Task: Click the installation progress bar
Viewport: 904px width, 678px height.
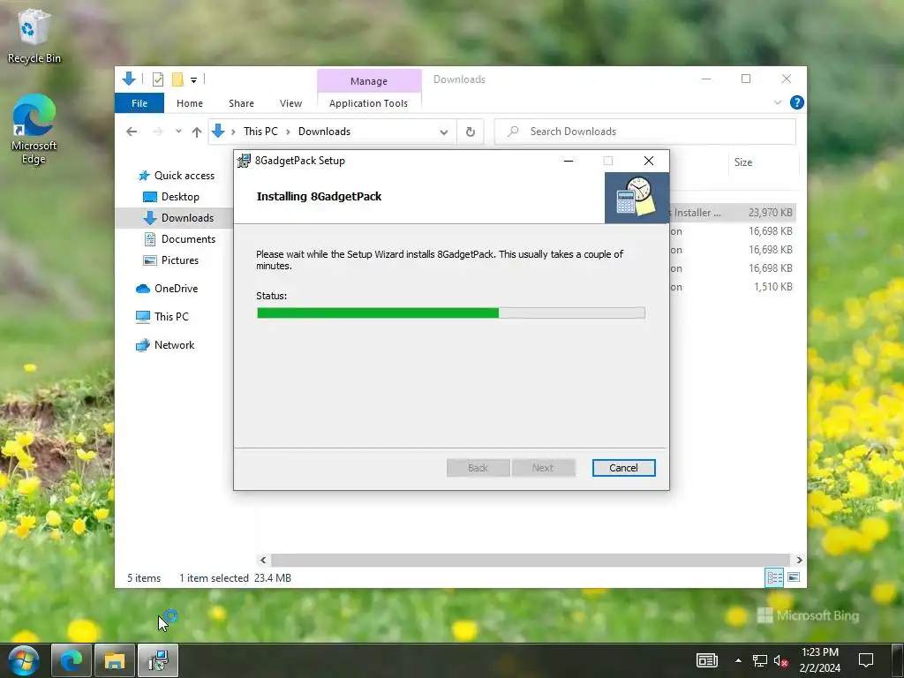Action: [x=451, y=313]
